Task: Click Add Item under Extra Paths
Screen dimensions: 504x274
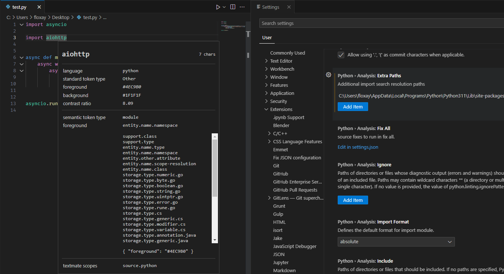Action: pyautogui.click(x=352, y=107)
